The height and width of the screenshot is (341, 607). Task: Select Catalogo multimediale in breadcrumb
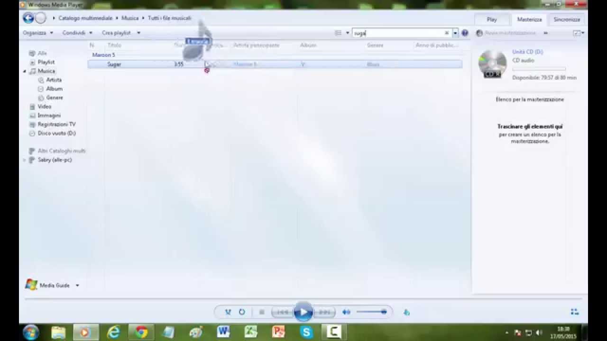[x=85, y=18]
